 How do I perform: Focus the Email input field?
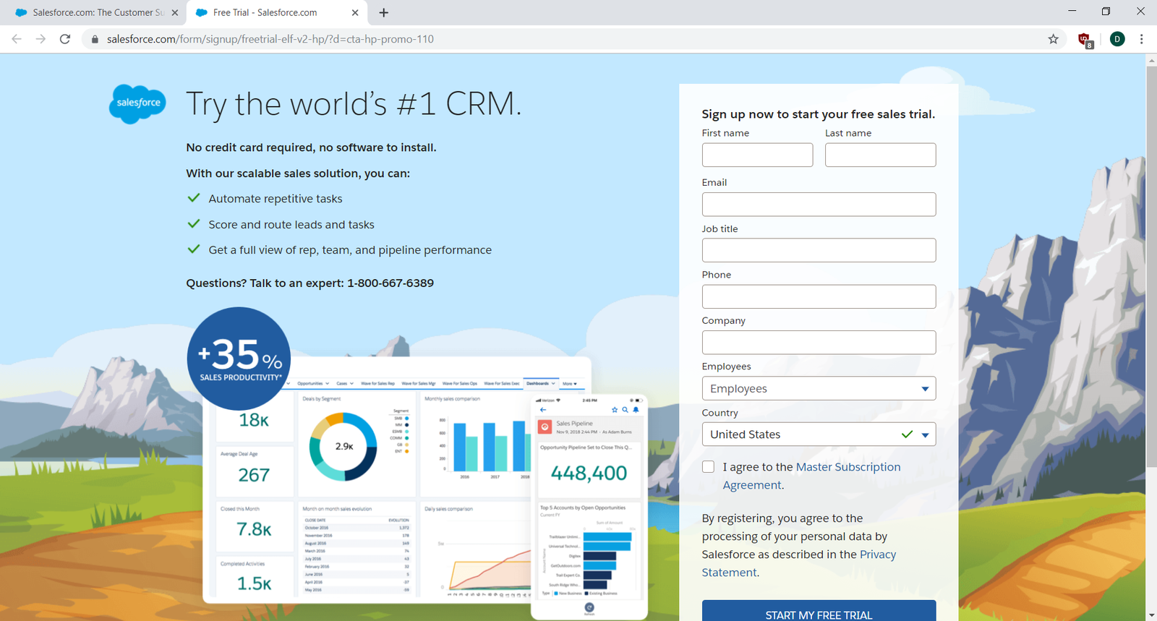click(x=819, y=205)
